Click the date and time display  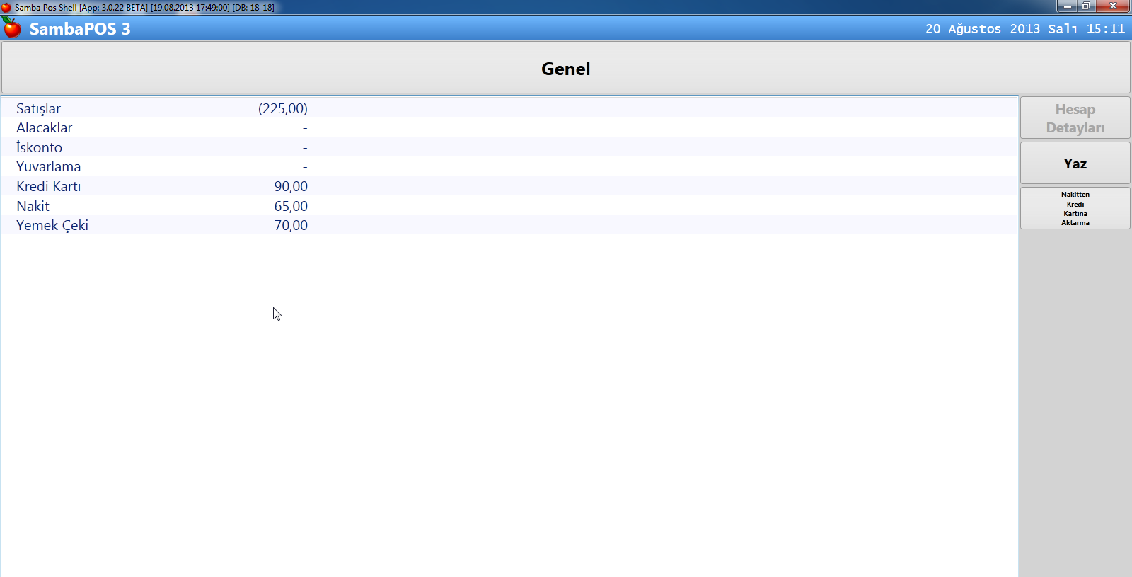(x=1024, y=29)
